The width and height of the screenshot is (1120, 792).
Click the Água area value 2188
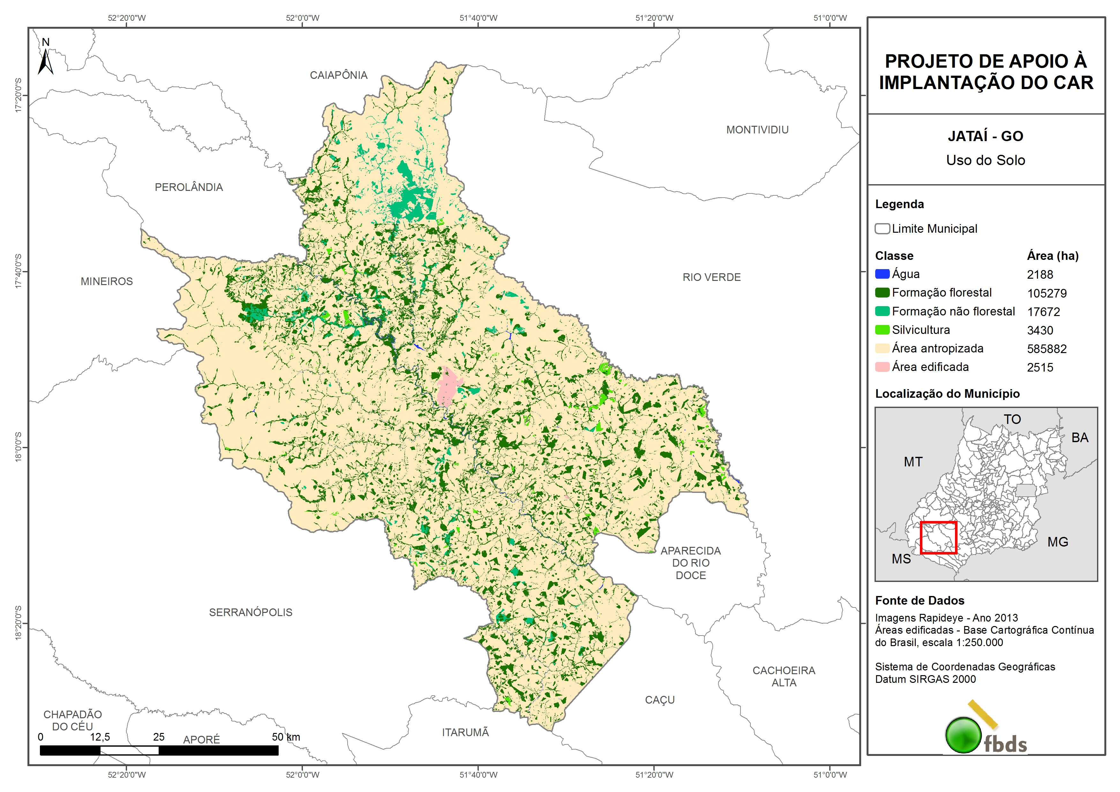(x=1040, y=275)
